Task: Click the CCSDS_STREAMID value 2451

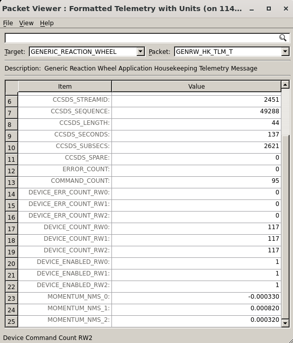Action: 271,100
